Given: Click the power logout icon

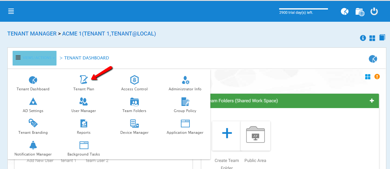Looking at the screenshot, I should tap(374, 11).
